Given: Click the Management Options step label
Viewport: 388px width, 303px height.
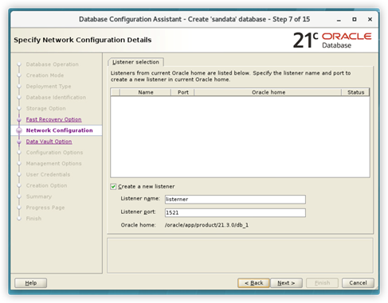Looking at the screenshot, I should pos(53,164).
